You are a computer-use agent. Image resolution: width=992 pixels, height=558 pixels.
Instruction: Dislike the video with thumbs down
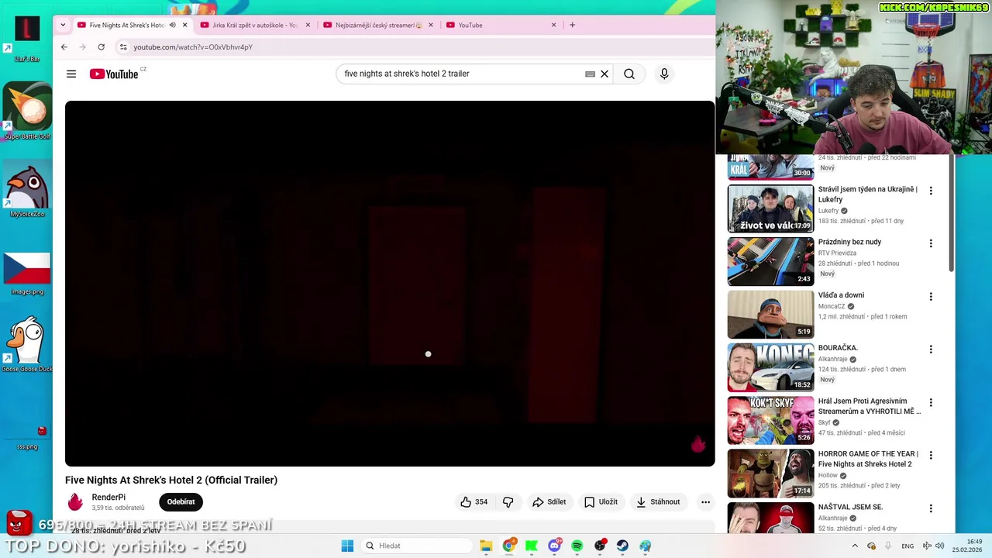click(x=508, y=501)
